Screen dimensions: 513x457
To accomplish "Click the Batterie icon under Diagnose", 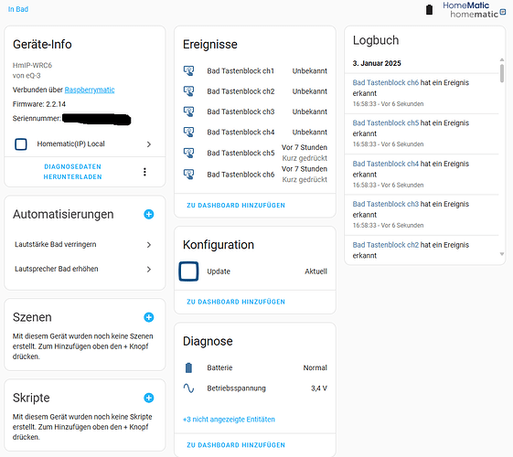I will (188, 367).
